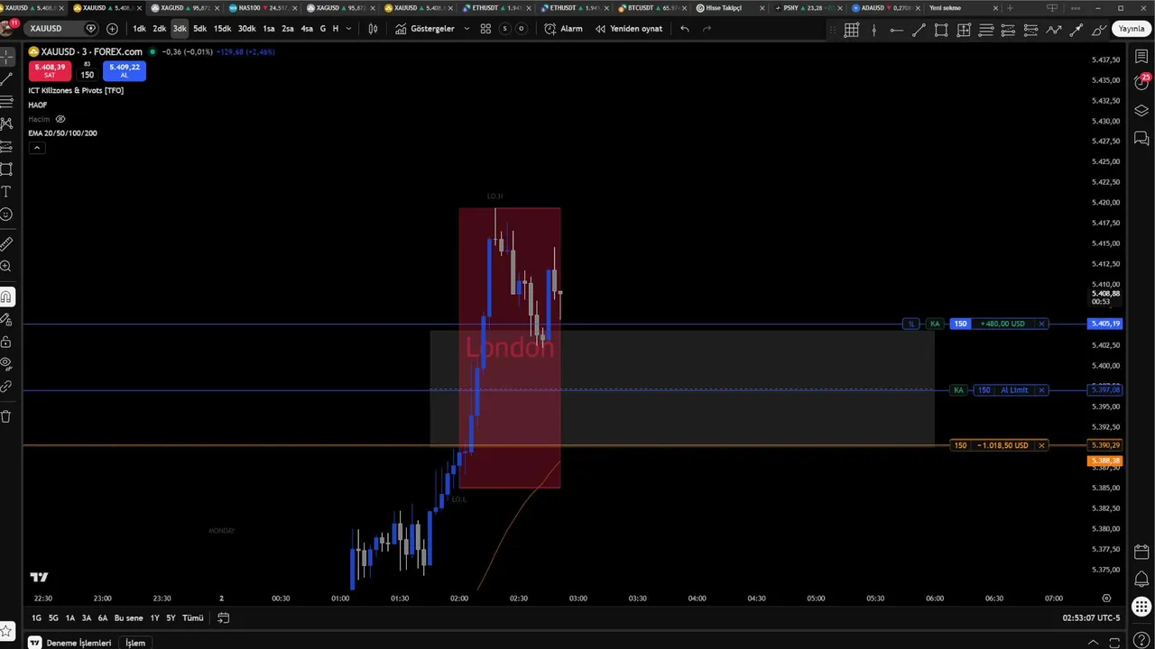Switch to the ADAUSD browser tab
This screenshot has width=1155, height=649.
coord(887,8)
